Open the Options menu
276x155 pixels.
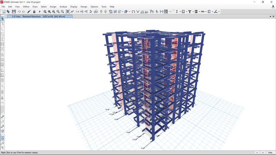(94, 7)
